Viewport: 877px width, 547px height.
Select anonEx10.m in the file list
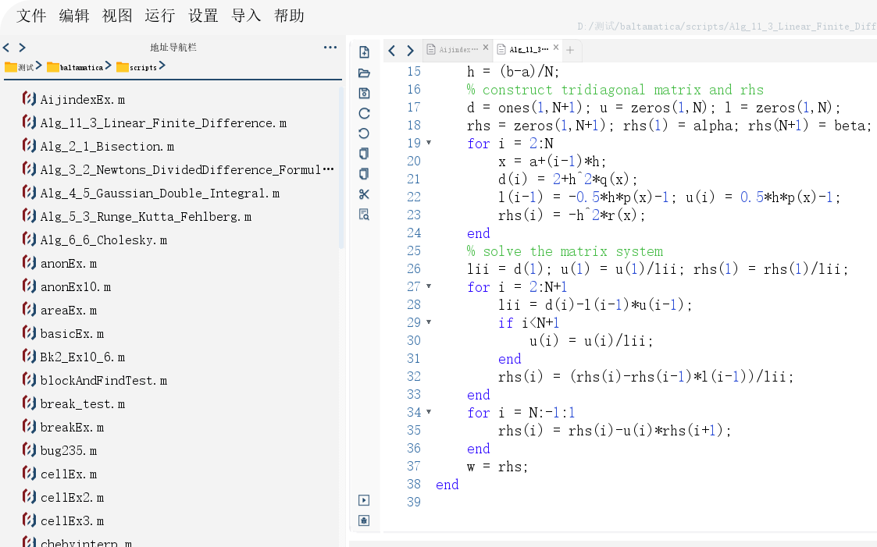tap(66, 287)
